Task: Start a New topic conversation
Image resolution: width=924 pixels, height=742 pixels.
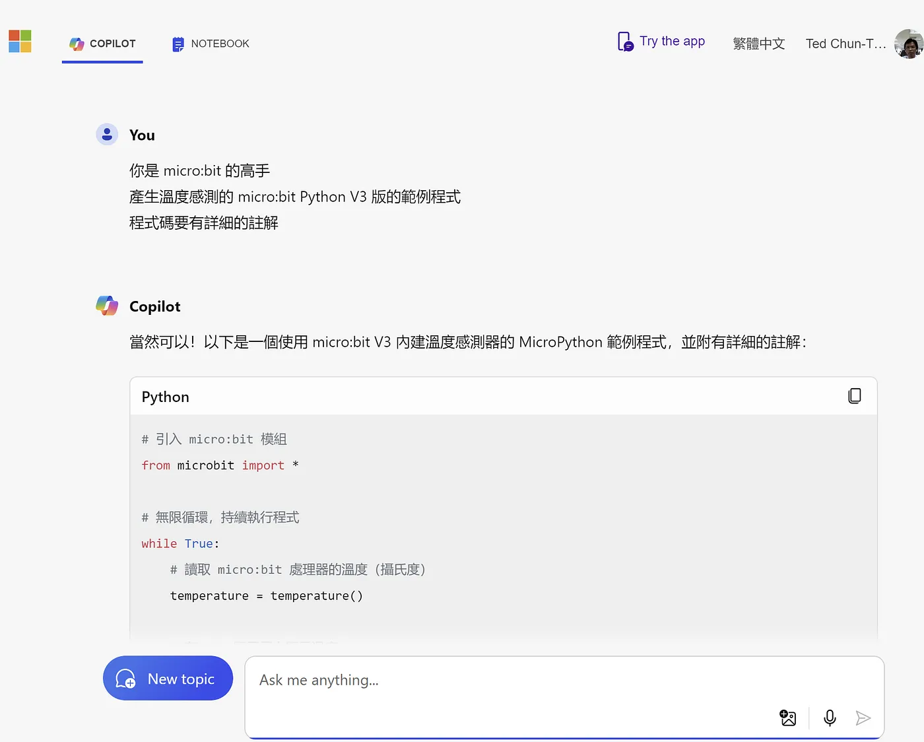Action: click(168, 678)
